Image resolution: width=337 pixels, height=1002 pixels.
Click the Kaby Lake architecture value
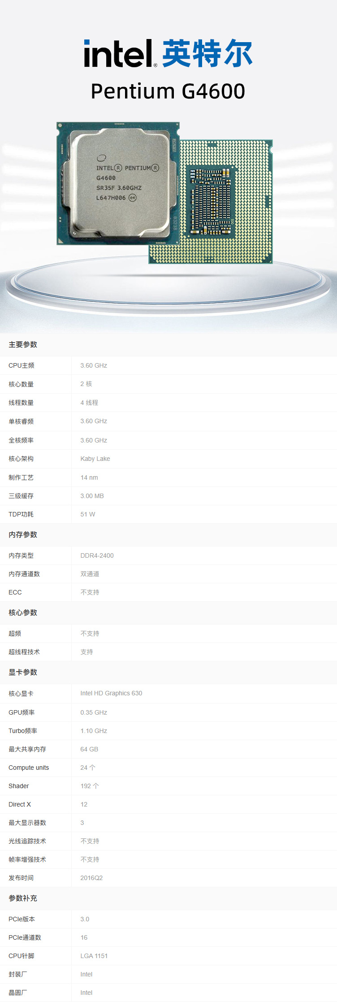click(95, 459)
